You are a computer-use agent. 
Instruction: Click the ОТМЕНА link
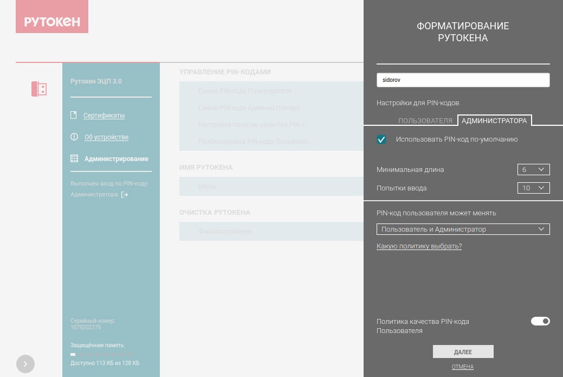pos(462,367)
